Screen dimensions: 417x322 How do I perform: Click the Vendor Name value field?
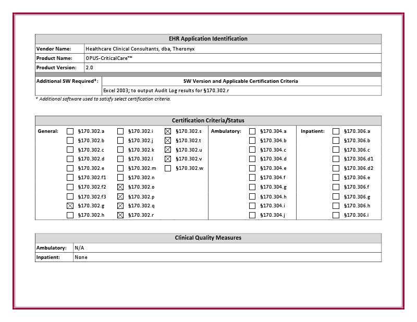(232, 48)
